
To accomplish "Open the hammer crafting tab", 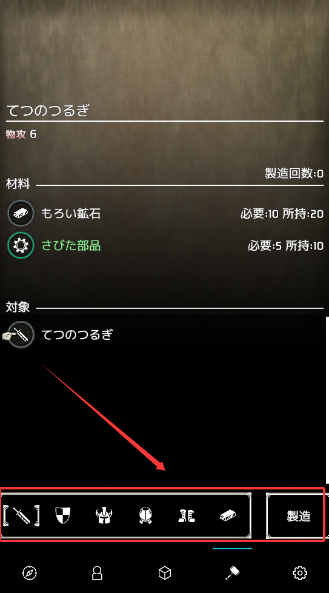I will (x=233, y=573).
